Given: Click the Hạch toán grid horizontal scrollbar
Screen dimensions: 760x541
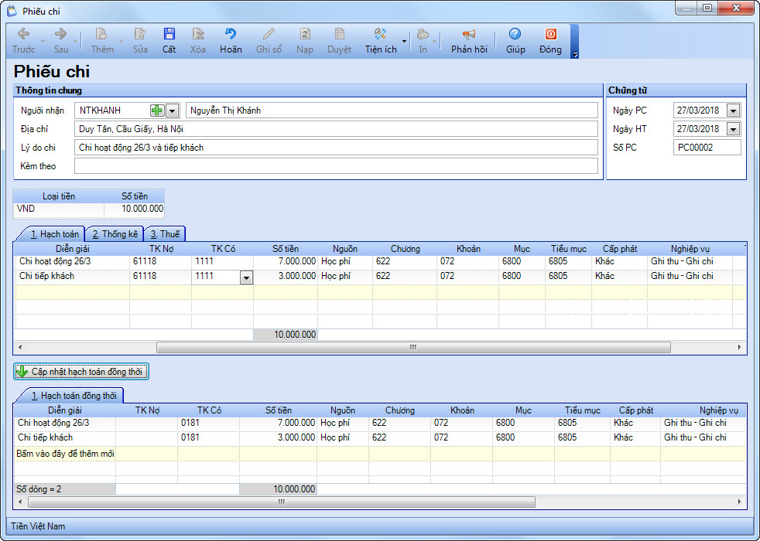Looking at the screenshot, I should [x=413, y=348].
